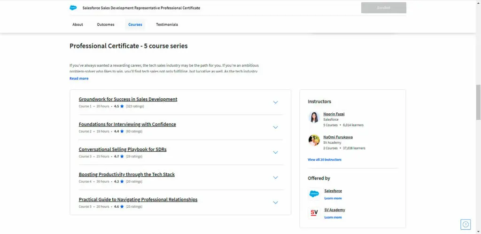Open NaOmi Furukawa instructor profile link
This screenshot has height=234, width=481.
coord(338,137)
